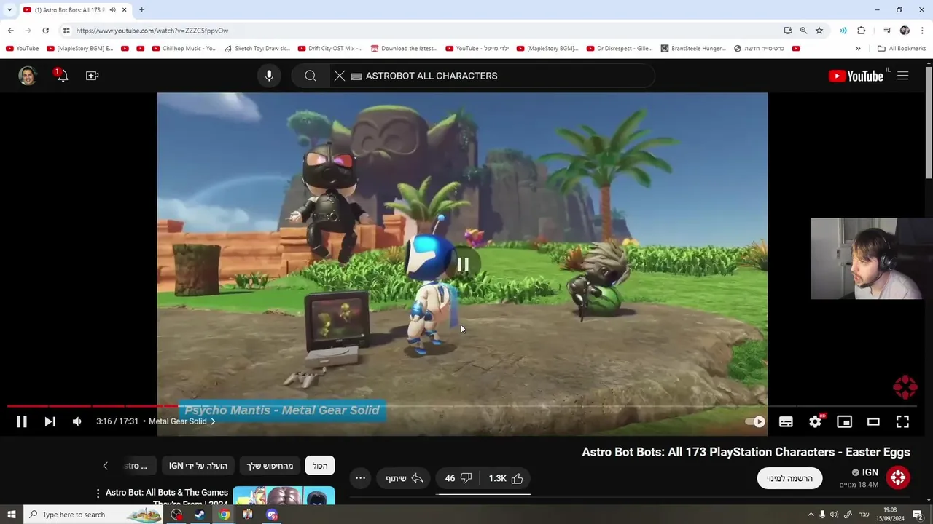Viewport: 933px width, 524px height.
Task: Click the address bar URL
Action: (152, 31)
